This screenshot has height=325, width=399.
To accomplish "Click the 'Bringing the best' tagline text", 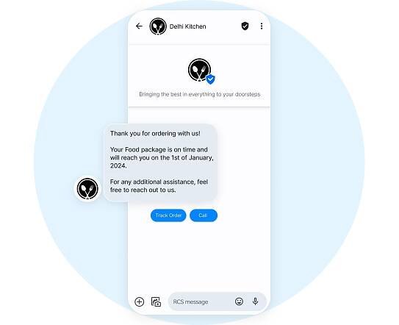I will tap(200, 94).
